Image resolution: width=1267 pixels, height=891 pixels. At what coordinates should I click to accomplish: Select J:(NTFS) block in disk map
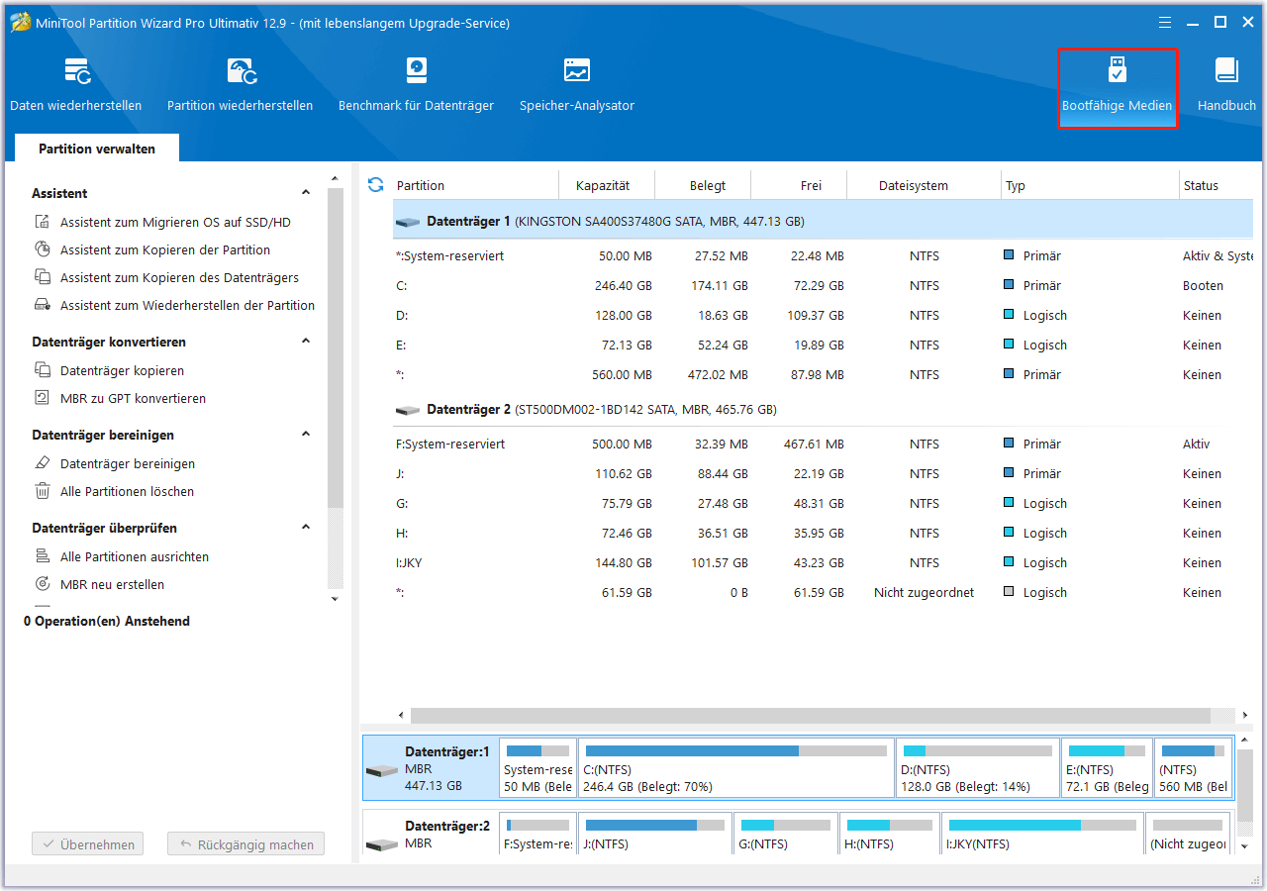click(655, 836)
